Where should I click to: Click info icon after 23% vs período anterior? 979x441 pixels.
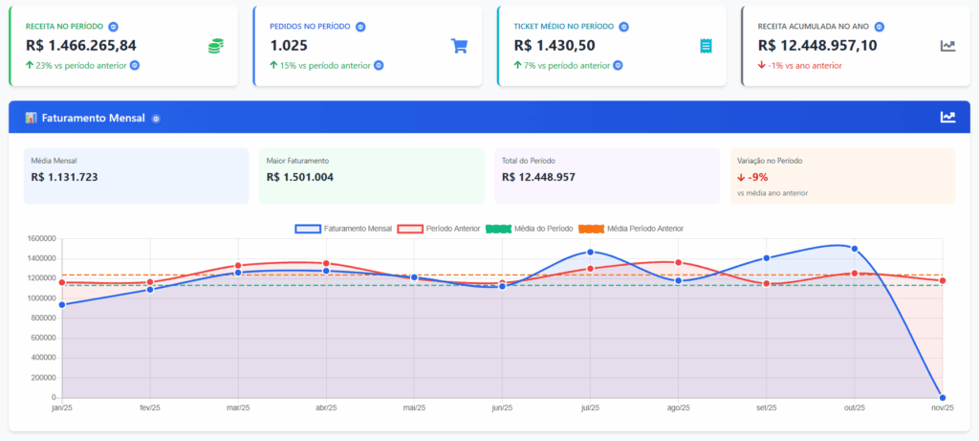[135, 66]
